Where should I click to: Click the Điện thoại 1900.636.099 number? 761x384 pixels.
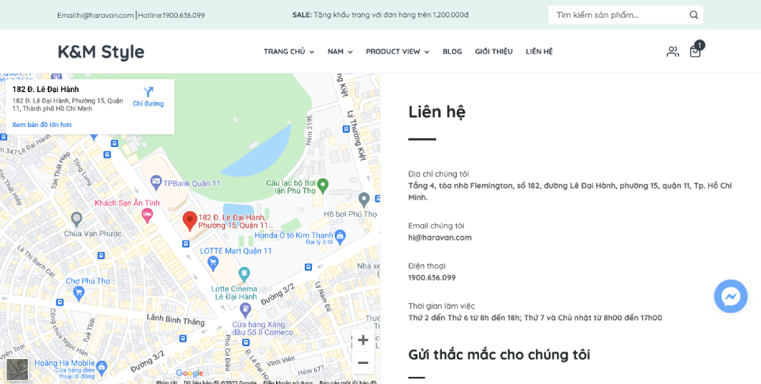[432, 278]
